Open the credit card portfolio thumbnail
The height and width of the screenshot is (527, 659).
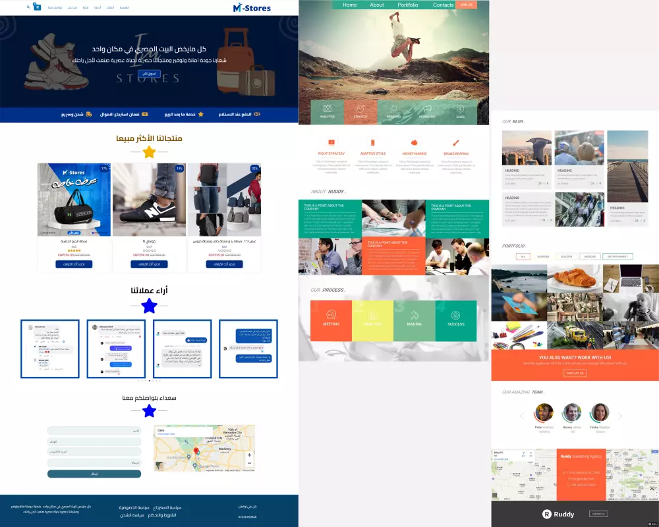click(x=519, y=307)
